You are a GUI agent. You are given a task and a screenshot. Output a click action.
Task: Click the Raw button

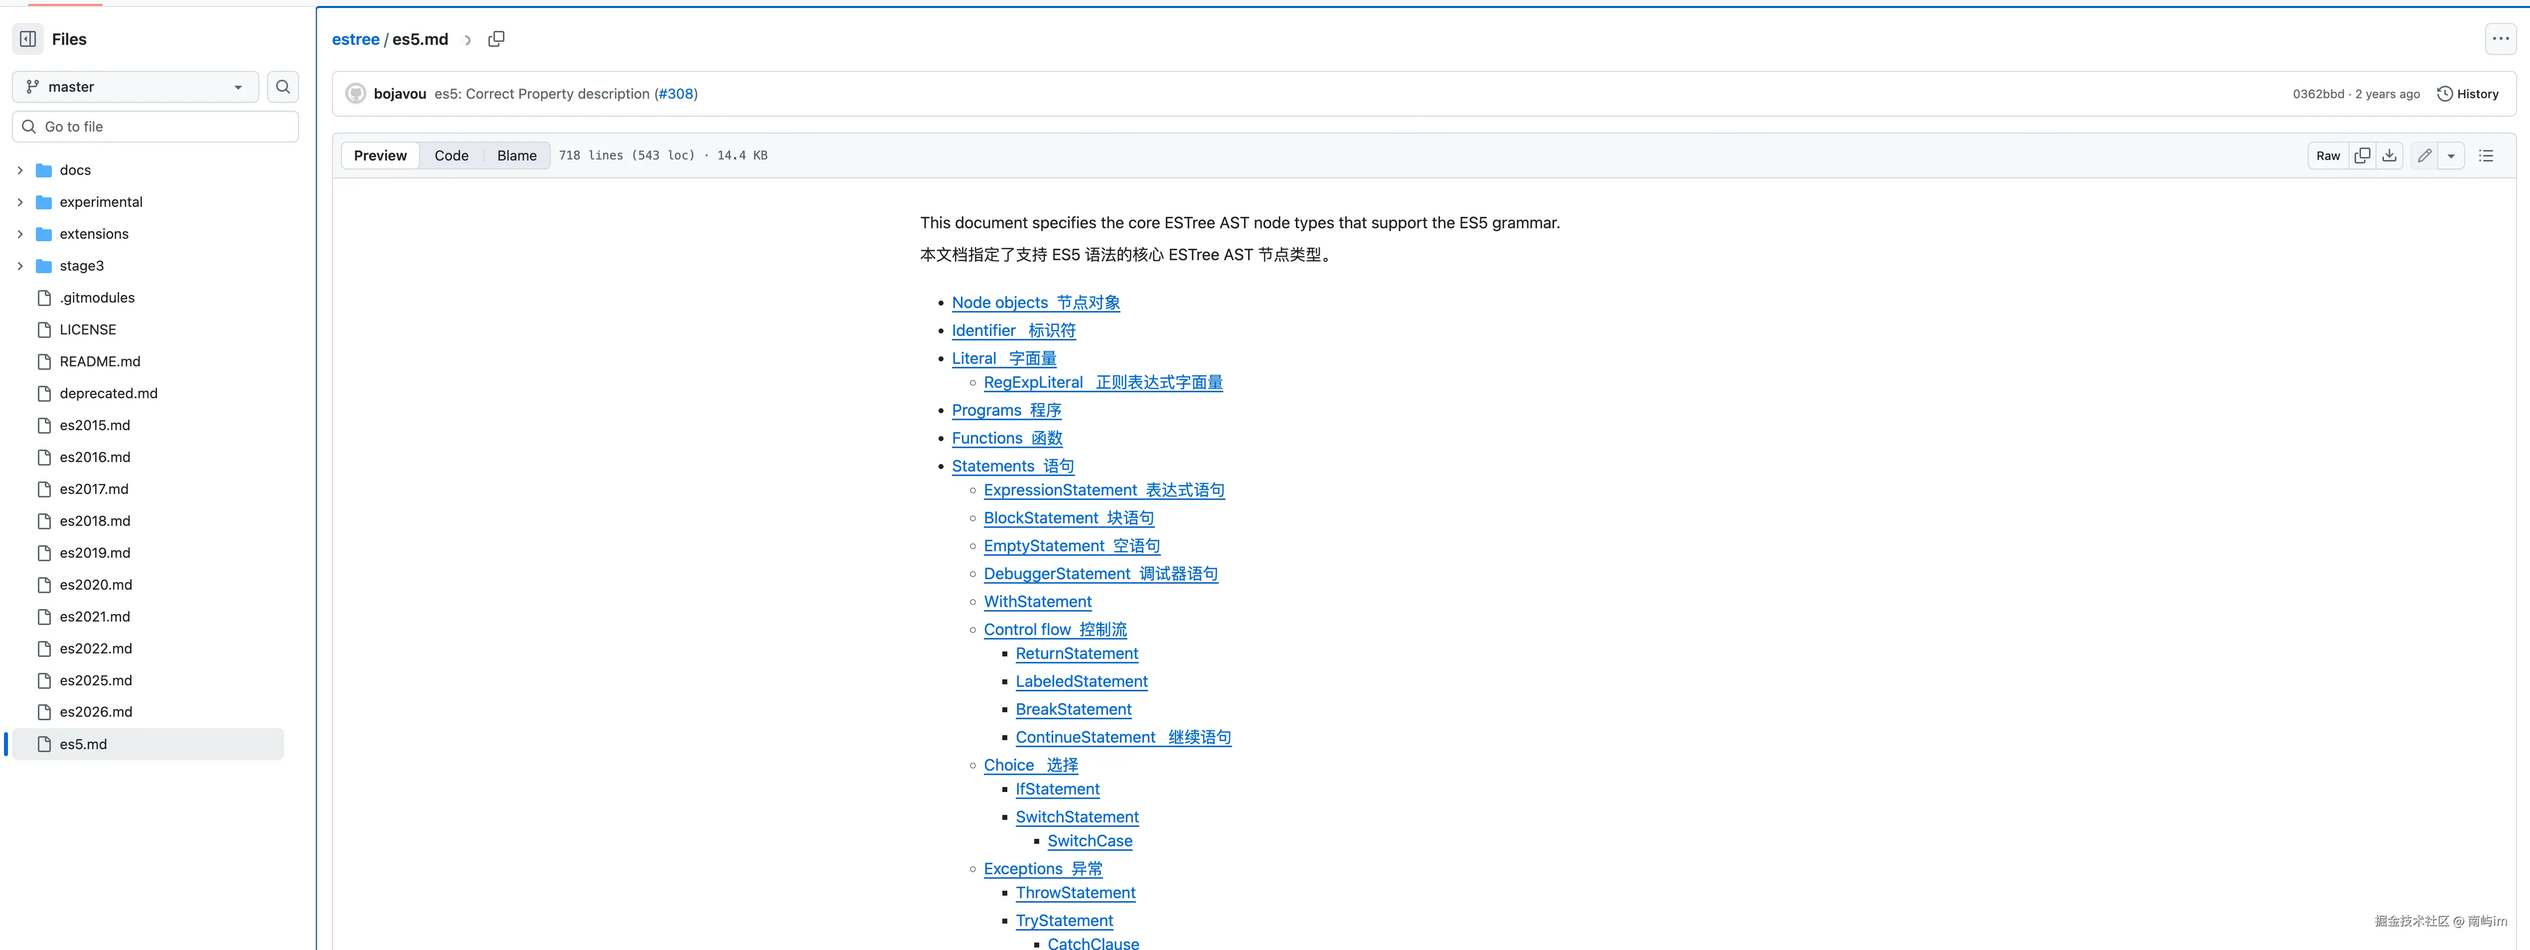coord(2328,155)
